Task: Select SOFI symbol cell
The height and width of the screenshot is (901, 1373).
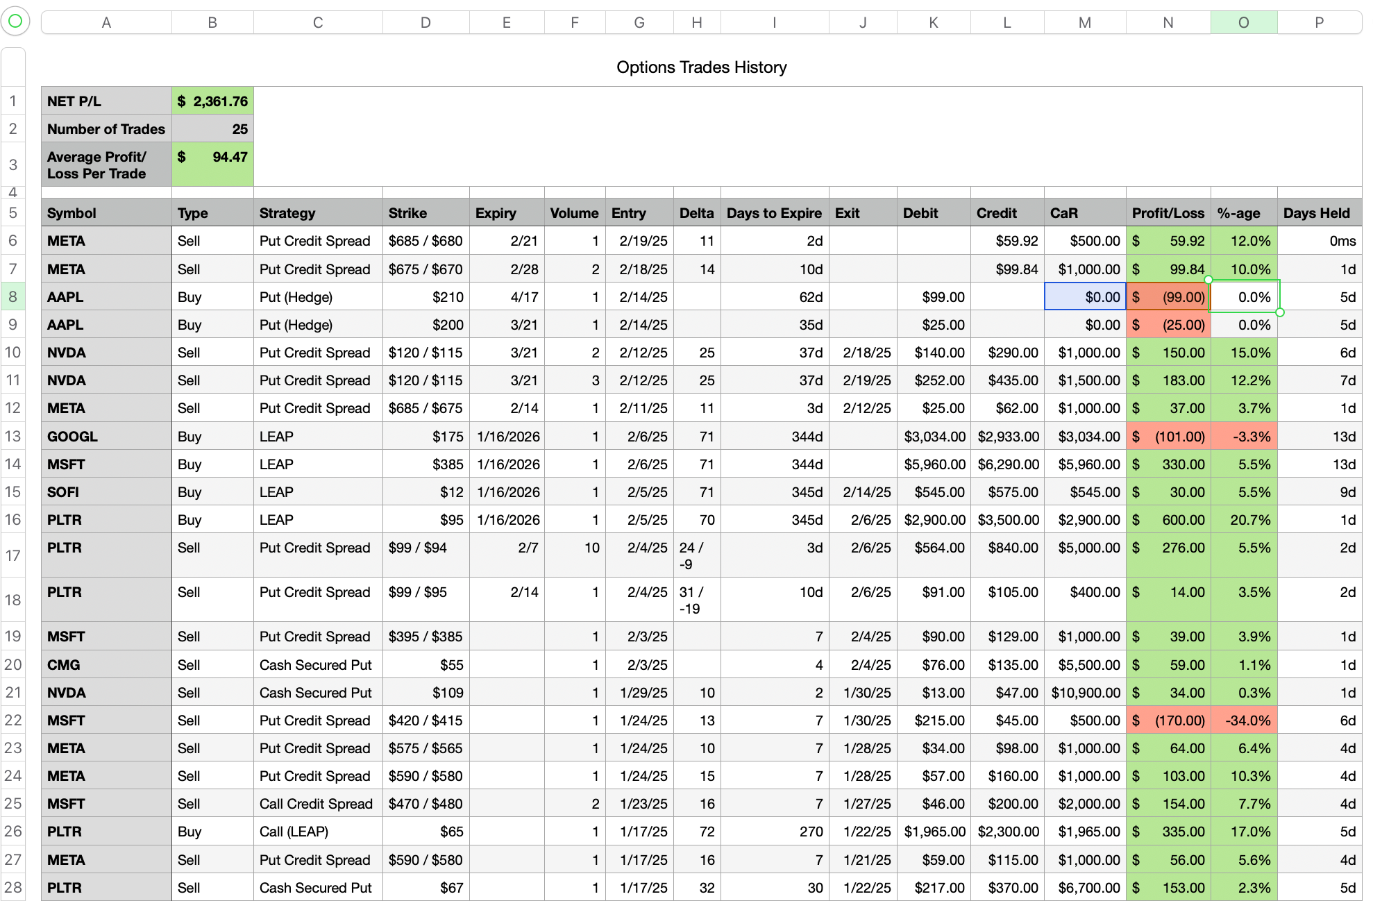Action: (106, 491)
